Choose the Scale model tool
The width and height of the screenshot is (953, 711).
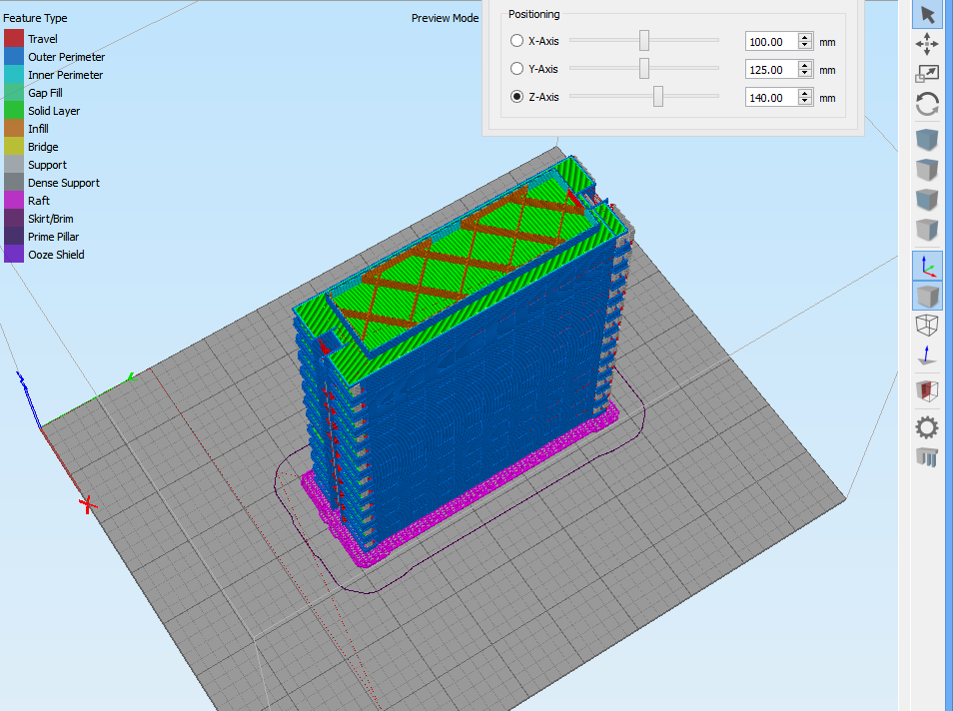(x=927, y=74)
